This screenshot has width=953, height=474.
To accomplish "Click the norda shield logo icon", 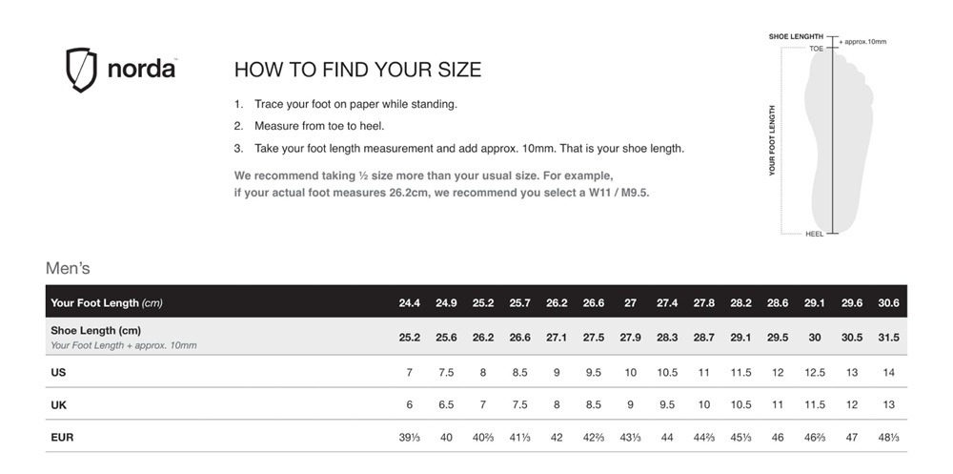I will point(82,70).
